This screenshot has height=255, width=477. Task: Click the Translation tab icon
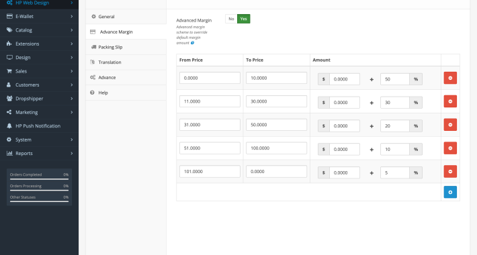pos(93,62)
